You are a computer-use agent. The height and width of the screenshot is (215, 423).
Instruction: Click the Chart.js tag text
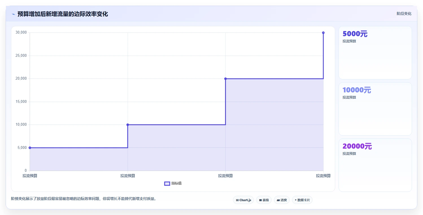pos(245,200)
